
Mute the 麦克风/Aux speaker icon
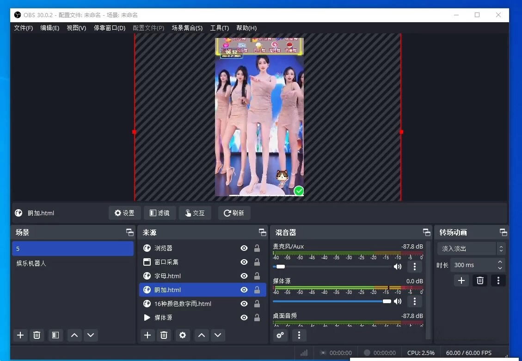[x=398, y=266]
